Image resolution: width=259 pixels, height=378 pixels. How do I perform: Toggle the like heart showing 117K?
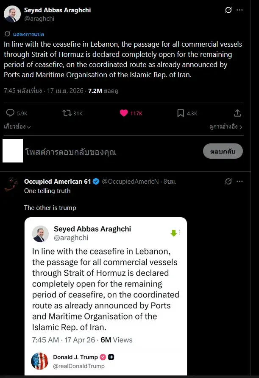pos(124,113)
